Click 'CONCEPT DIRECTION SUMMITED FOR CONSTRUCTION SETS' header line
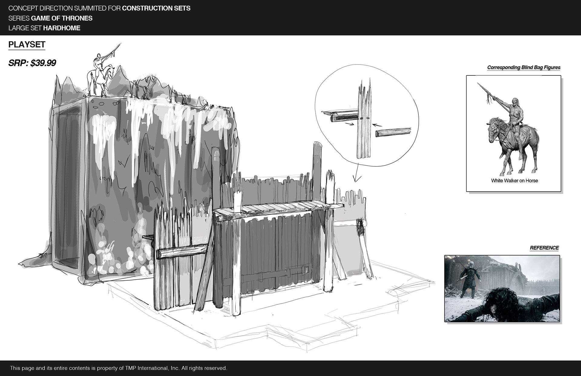This screenshot has width=581, height=376. click(x=99, y=8)
